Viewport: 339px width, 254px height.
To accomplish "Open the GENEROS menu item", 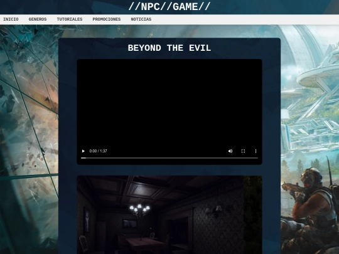I will coord(38,19).
